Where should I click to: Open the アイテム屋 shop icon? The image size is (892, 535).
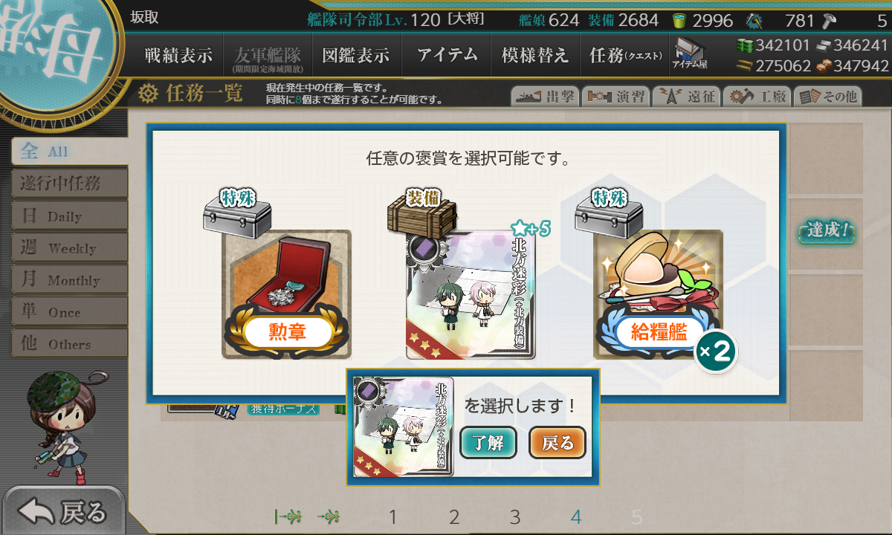click(689, 53)
